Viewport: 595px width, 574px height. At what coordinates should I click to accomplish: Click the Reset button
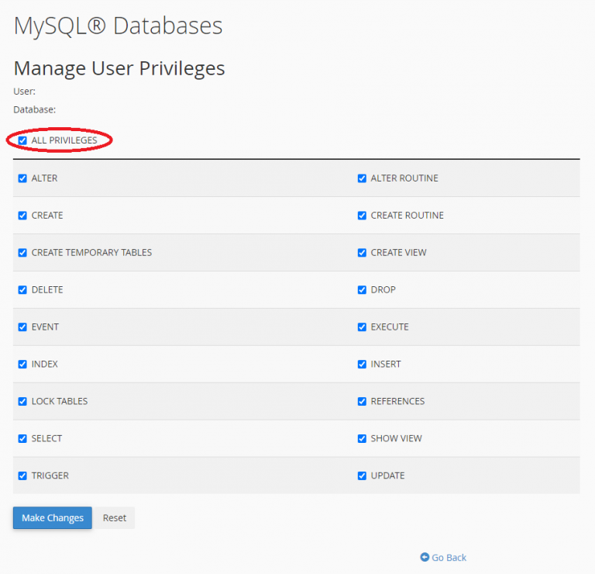pyautogui.click(x=114, y=518)
